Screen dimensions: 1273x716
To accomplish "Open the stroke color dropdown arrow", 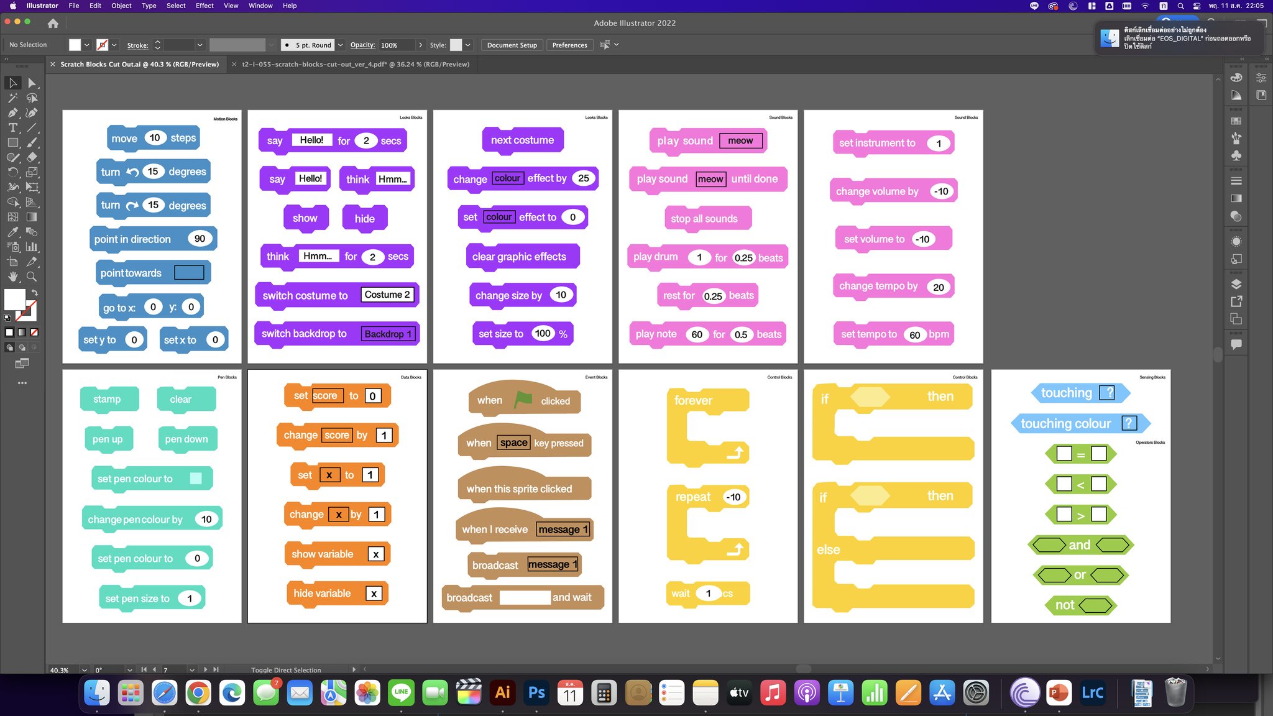I will pyautogui.click(x=114, y=45).
